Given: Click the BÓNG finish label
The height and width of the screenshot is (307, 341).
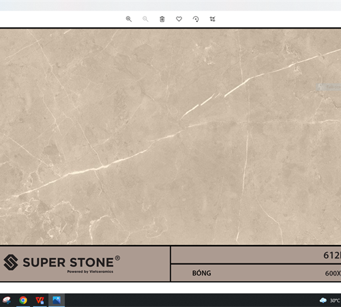Looking at the screenshot, I should tap(202, 273).
